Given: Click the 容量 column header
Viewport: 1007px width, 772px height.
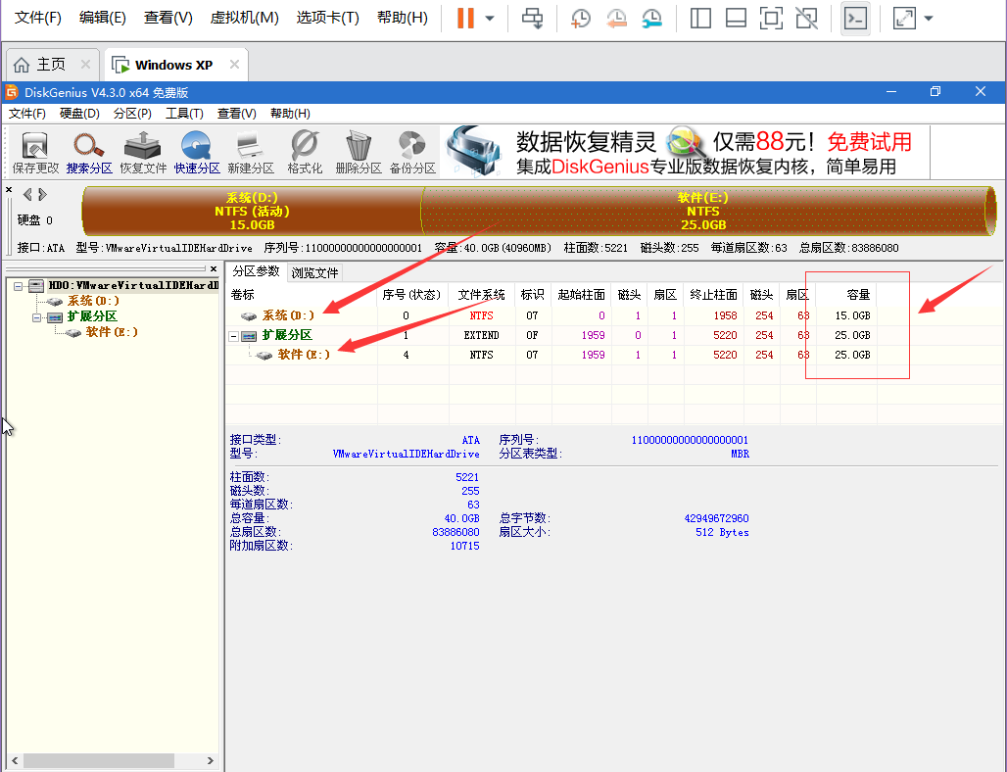Looking at the screenshot, I should click(845, 294).
